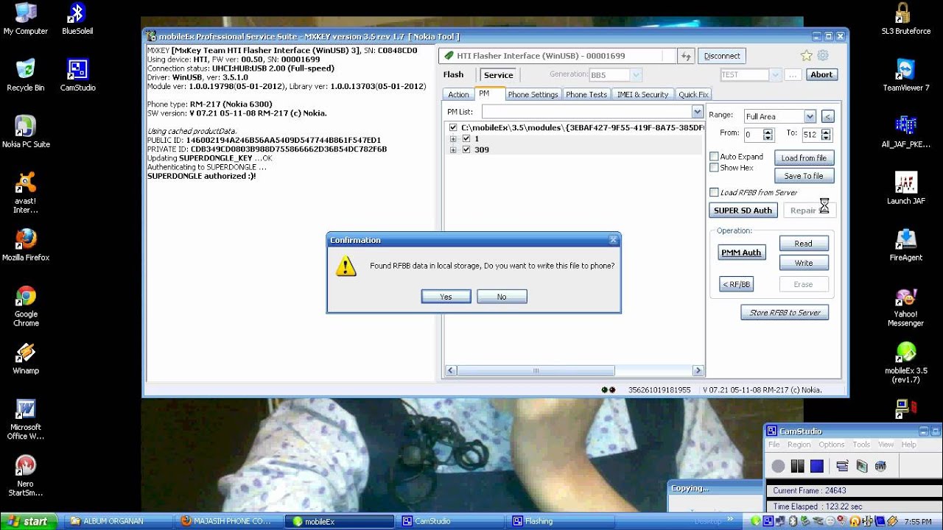Enable the Auto Expand checkbox
The width and height of the screenshot is (943, 530).
(714, 157)
